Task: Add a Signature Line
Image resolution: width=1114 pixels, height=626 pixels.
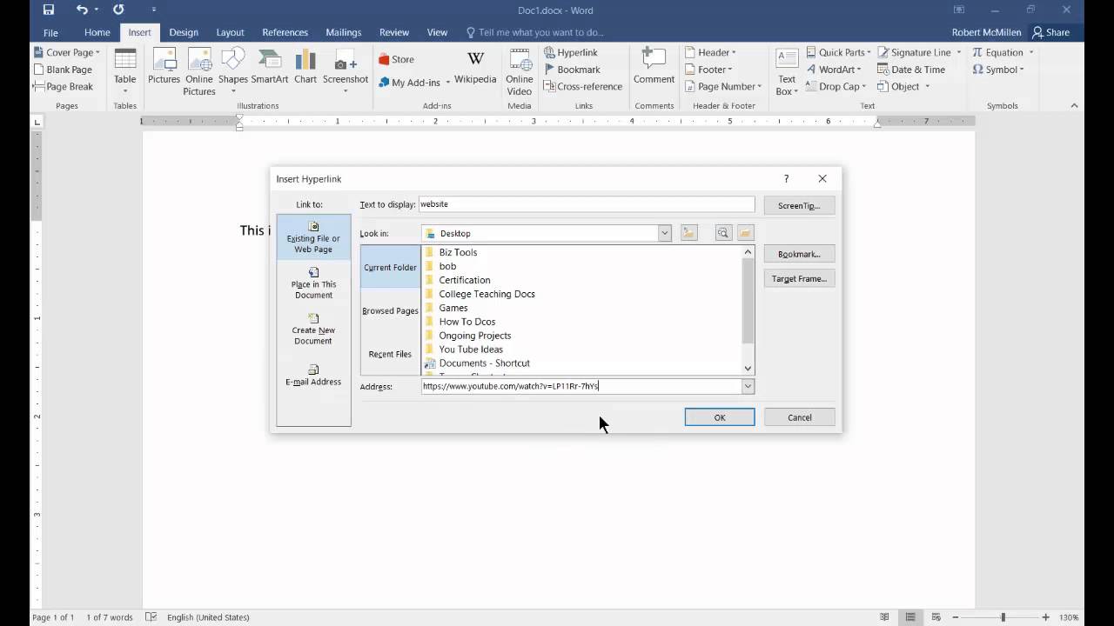Action: [920, 52]
